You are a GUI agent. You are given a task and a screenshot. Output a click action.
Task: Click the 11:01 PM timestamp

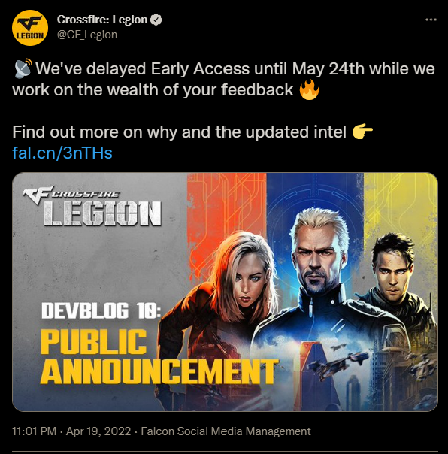coord(34,431)
